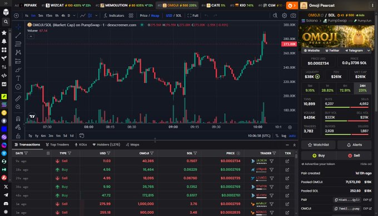
Task: Expand more social links chevron
Action: coord(369,51)
